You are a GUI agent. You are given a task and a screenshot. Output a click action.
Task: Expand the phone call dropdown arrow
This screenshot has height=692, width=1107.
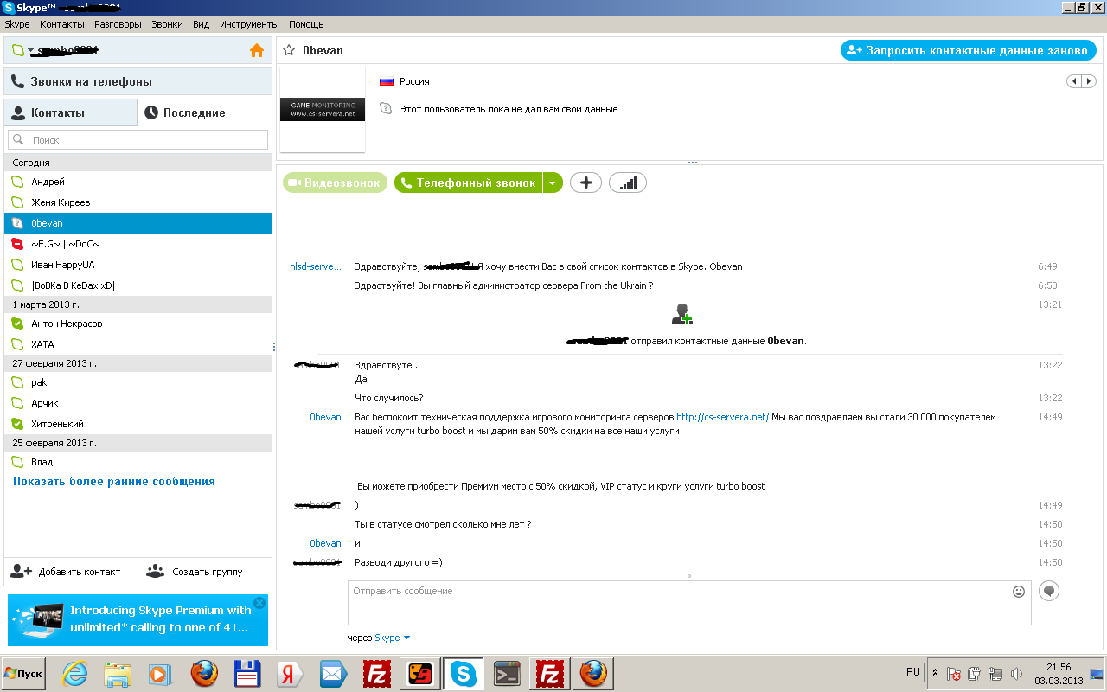pyautogui.click(x=553, y=183)
